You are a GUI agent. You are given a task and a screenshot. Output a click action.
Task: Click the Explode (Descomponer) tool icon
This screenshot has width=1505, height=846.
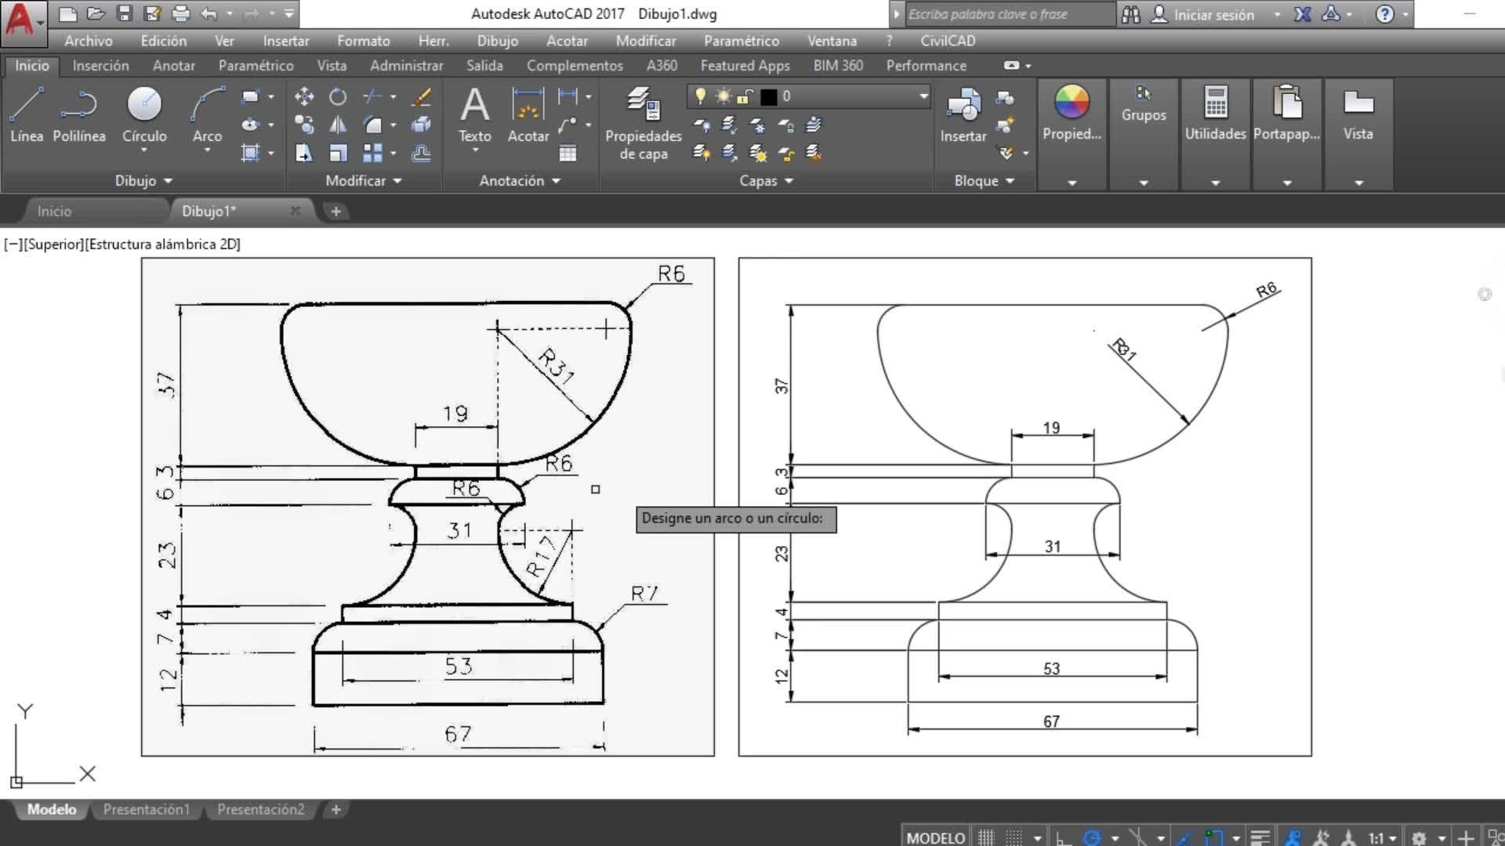(421, 125)
